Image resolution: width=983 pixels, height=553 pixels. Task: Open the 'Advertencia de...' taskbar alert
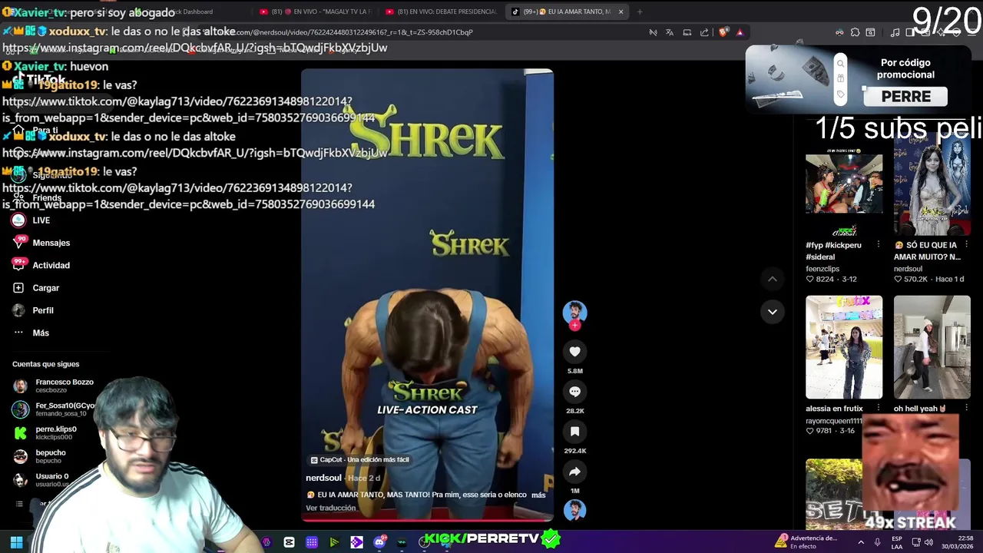click(806, 542)
